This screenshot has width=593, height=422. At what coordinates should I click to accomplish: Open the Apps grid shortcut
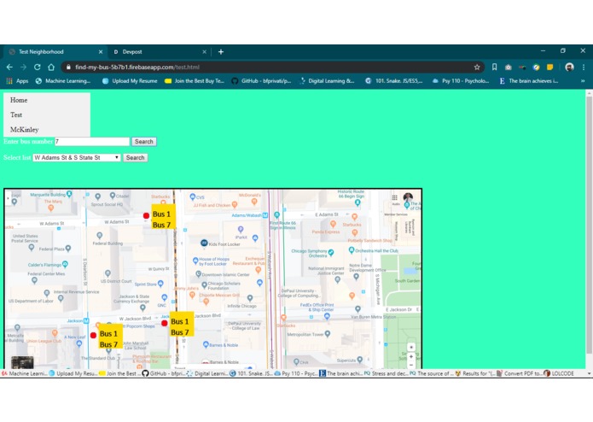(17, 80)
